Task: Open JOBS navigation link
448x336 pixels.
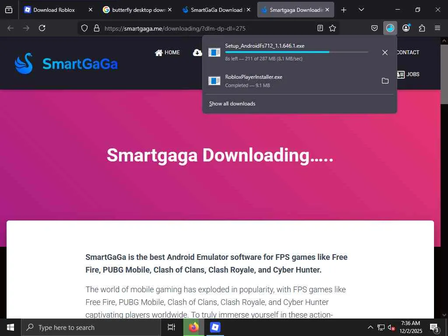Action: [x=408, y=74]
